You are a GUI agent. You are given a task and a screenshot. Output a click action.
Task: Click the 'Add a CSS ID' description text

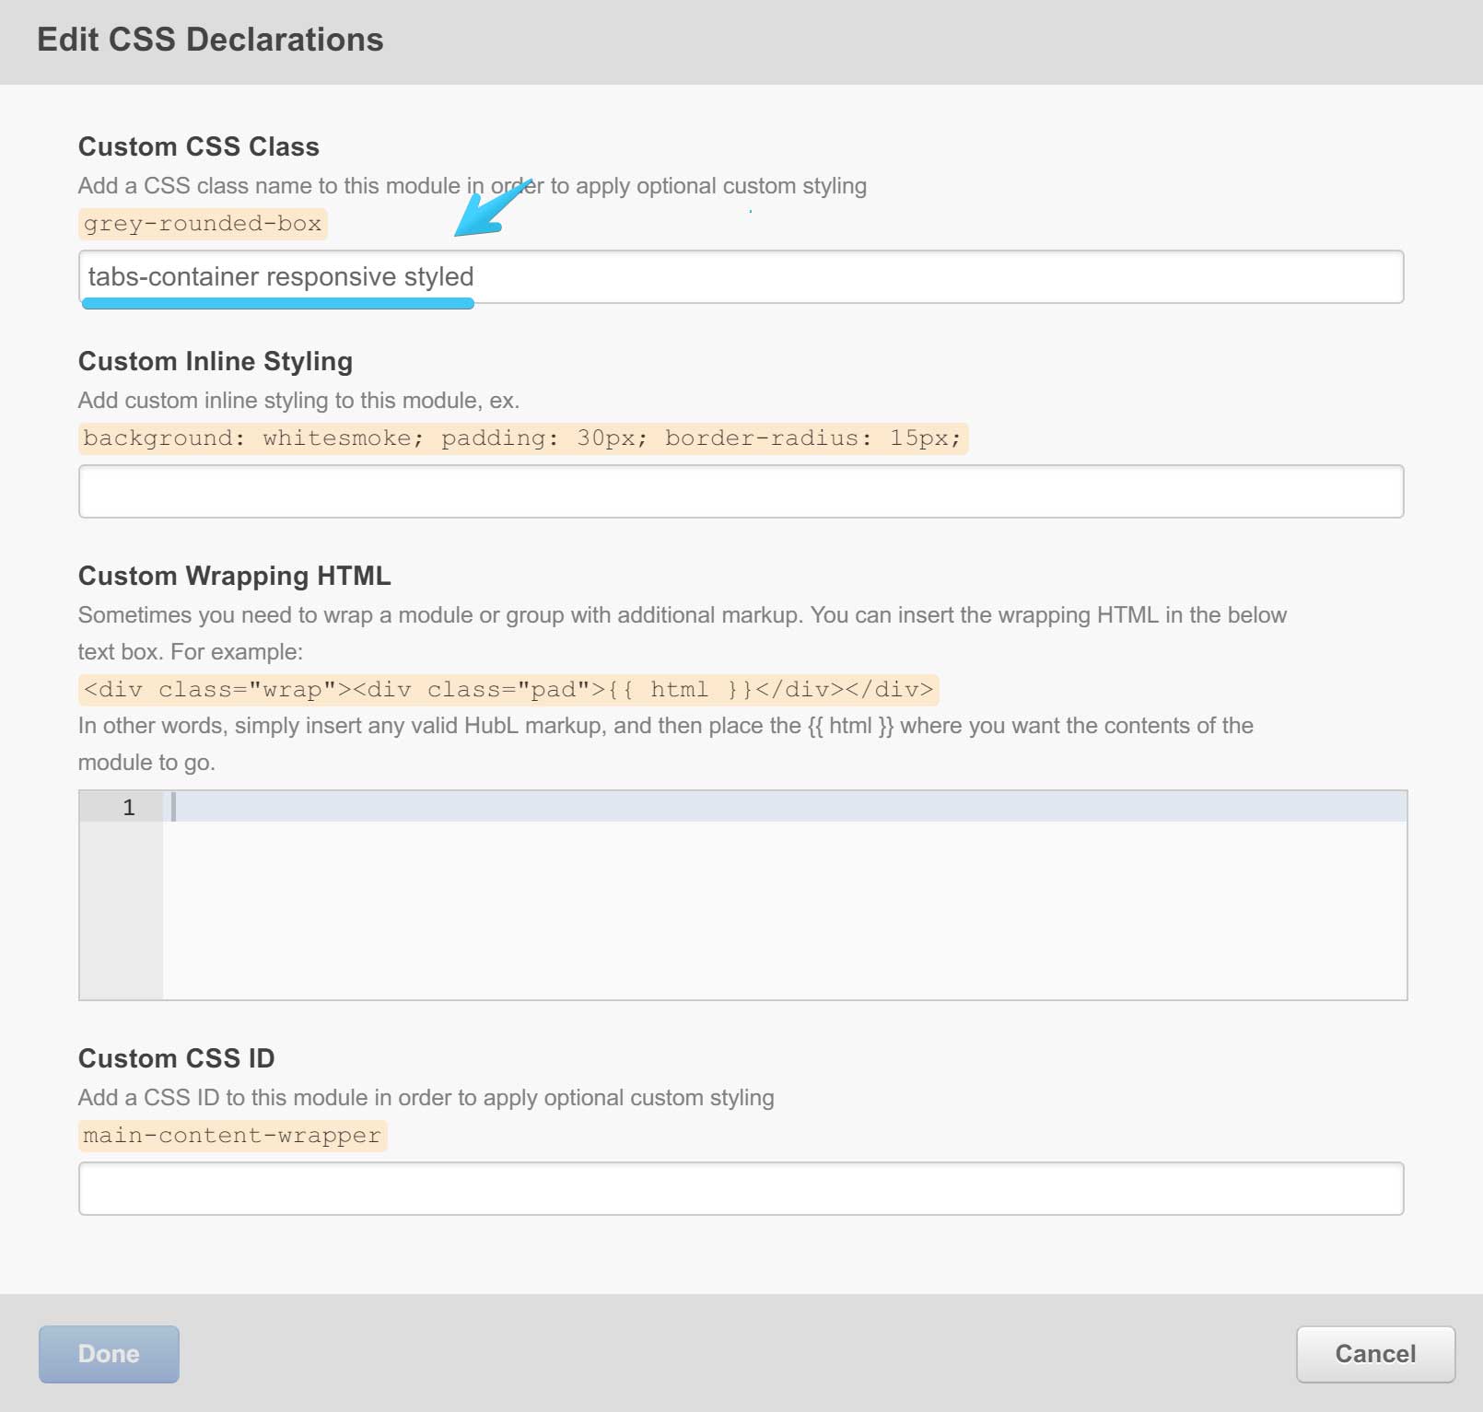tap(426, 1098)
